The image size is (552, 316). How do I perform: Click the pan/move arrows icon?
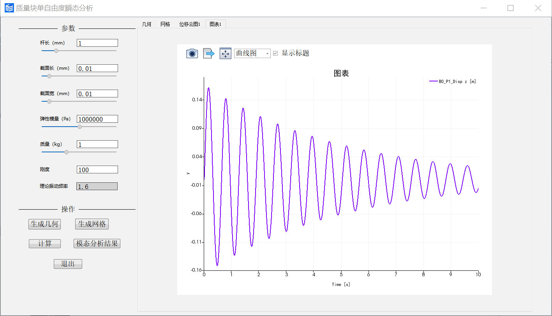[226, 53]
